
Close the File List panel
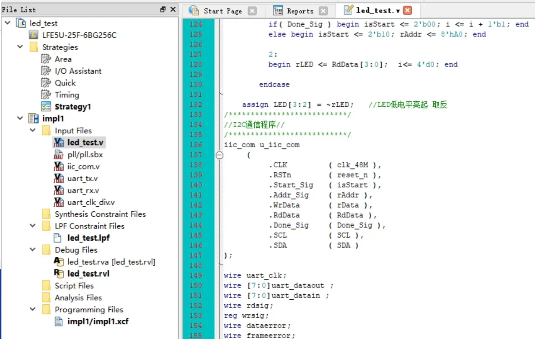173,9
